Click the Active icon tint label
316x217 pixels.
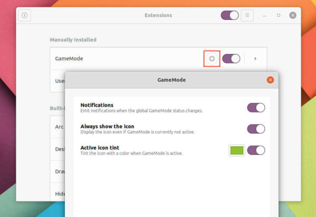pos(100,148)
